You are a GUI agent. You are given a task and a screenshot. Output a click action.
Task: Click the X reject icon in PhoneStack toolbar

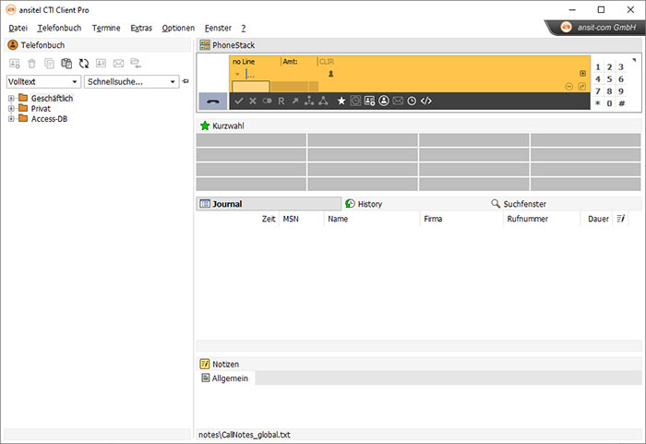(253, 101)
